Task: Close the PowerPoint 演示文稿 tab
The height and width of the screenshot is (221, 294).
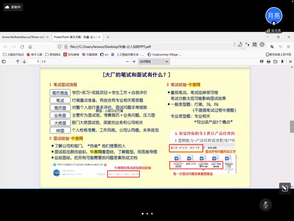Action: pos(99,37)
